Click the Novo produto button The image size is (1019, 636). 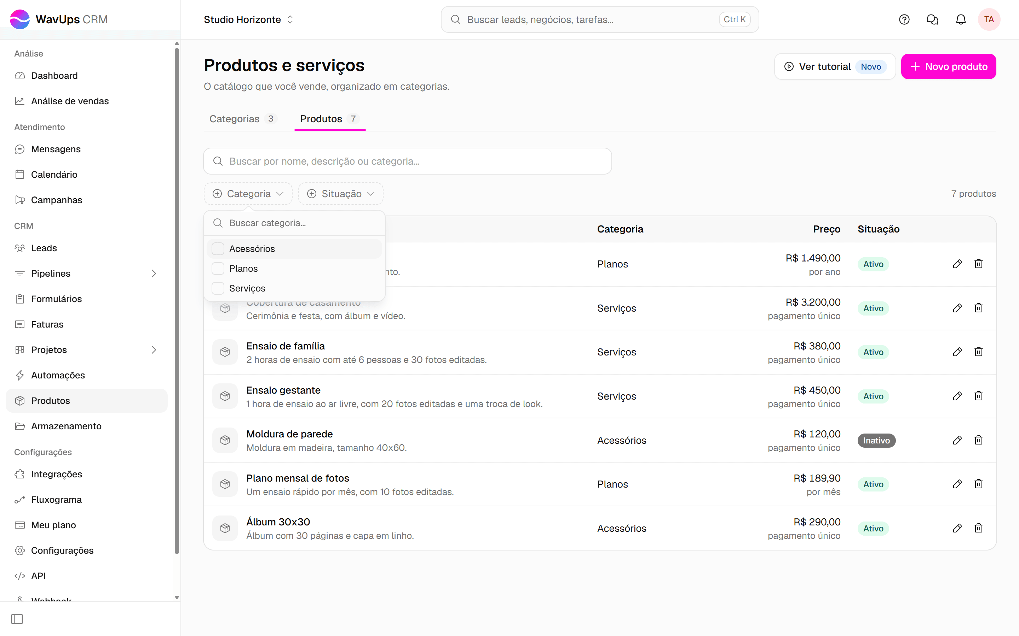coord(948,66)
